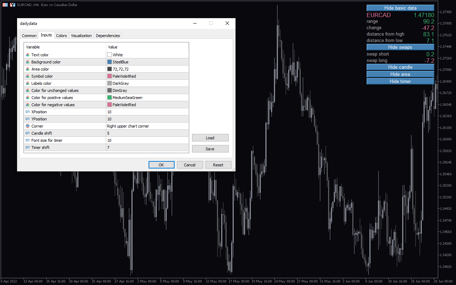Toggle the Hide candle button
This screenshot has height=285, width=456.
pos(400,67)
